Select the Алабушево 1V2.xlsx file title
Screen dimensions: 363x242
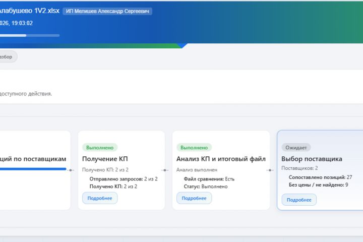pos(30,11)
